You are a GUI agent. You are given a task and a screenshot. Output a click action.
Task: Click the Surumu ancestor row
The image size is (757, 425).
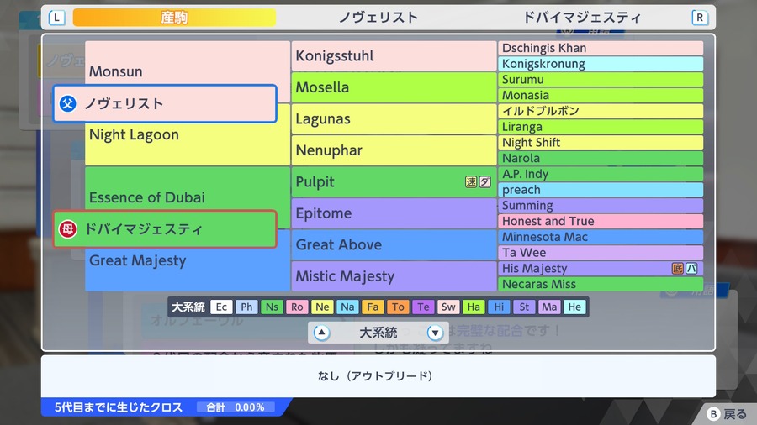click(601, 80)
